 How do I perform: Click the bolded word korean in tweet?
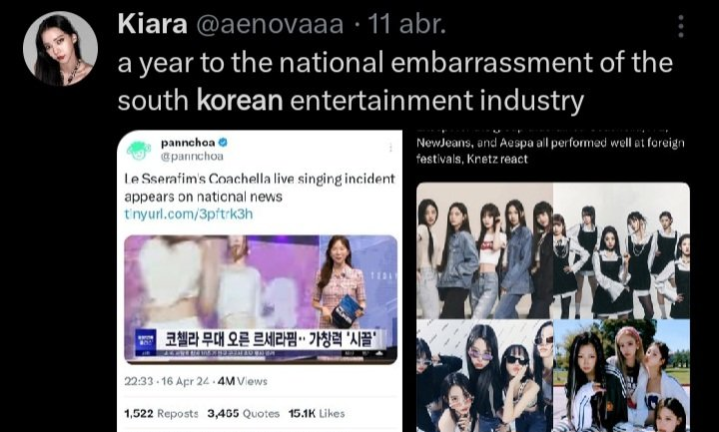[240, 101]
